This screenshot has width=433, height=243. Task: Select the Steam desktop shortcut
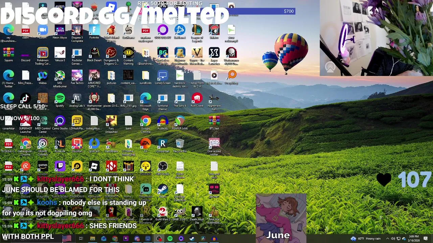(x=163, y=191)
